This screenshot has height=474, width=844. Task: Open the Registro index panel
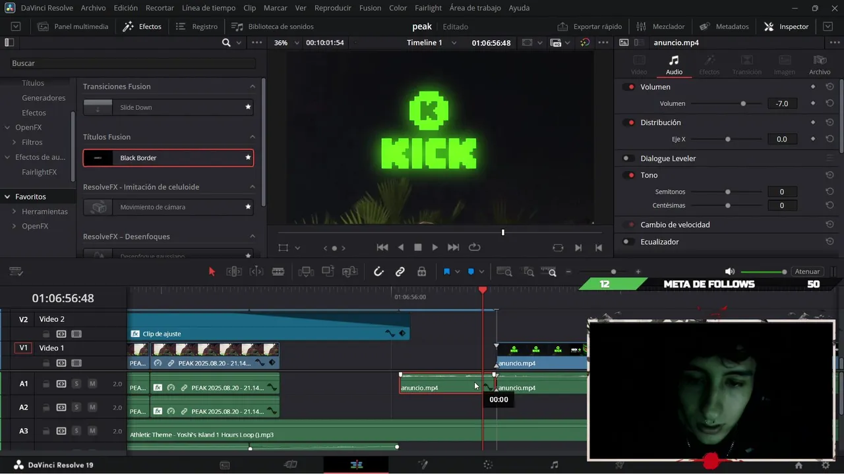pos(196,26)
